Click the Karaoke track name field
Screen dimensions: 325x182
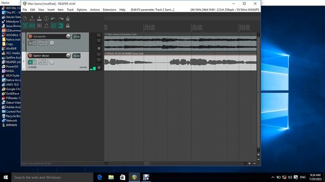coord(49,36)
